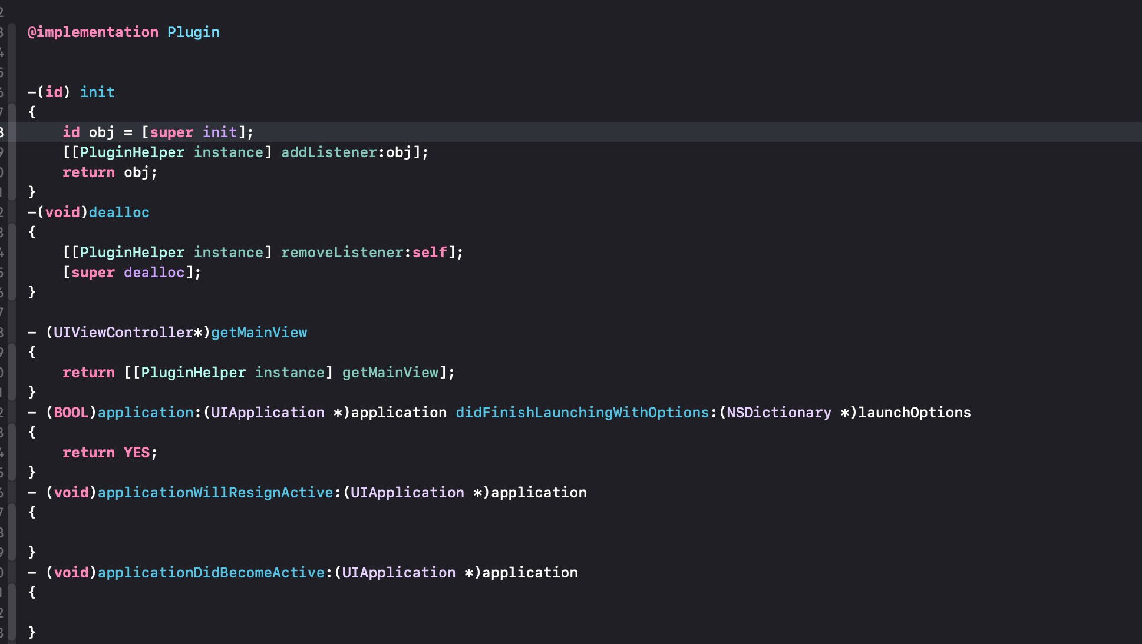Place cursor on addListener call
This screenshot has height=644, width=1142.
(x=329, y=152)
